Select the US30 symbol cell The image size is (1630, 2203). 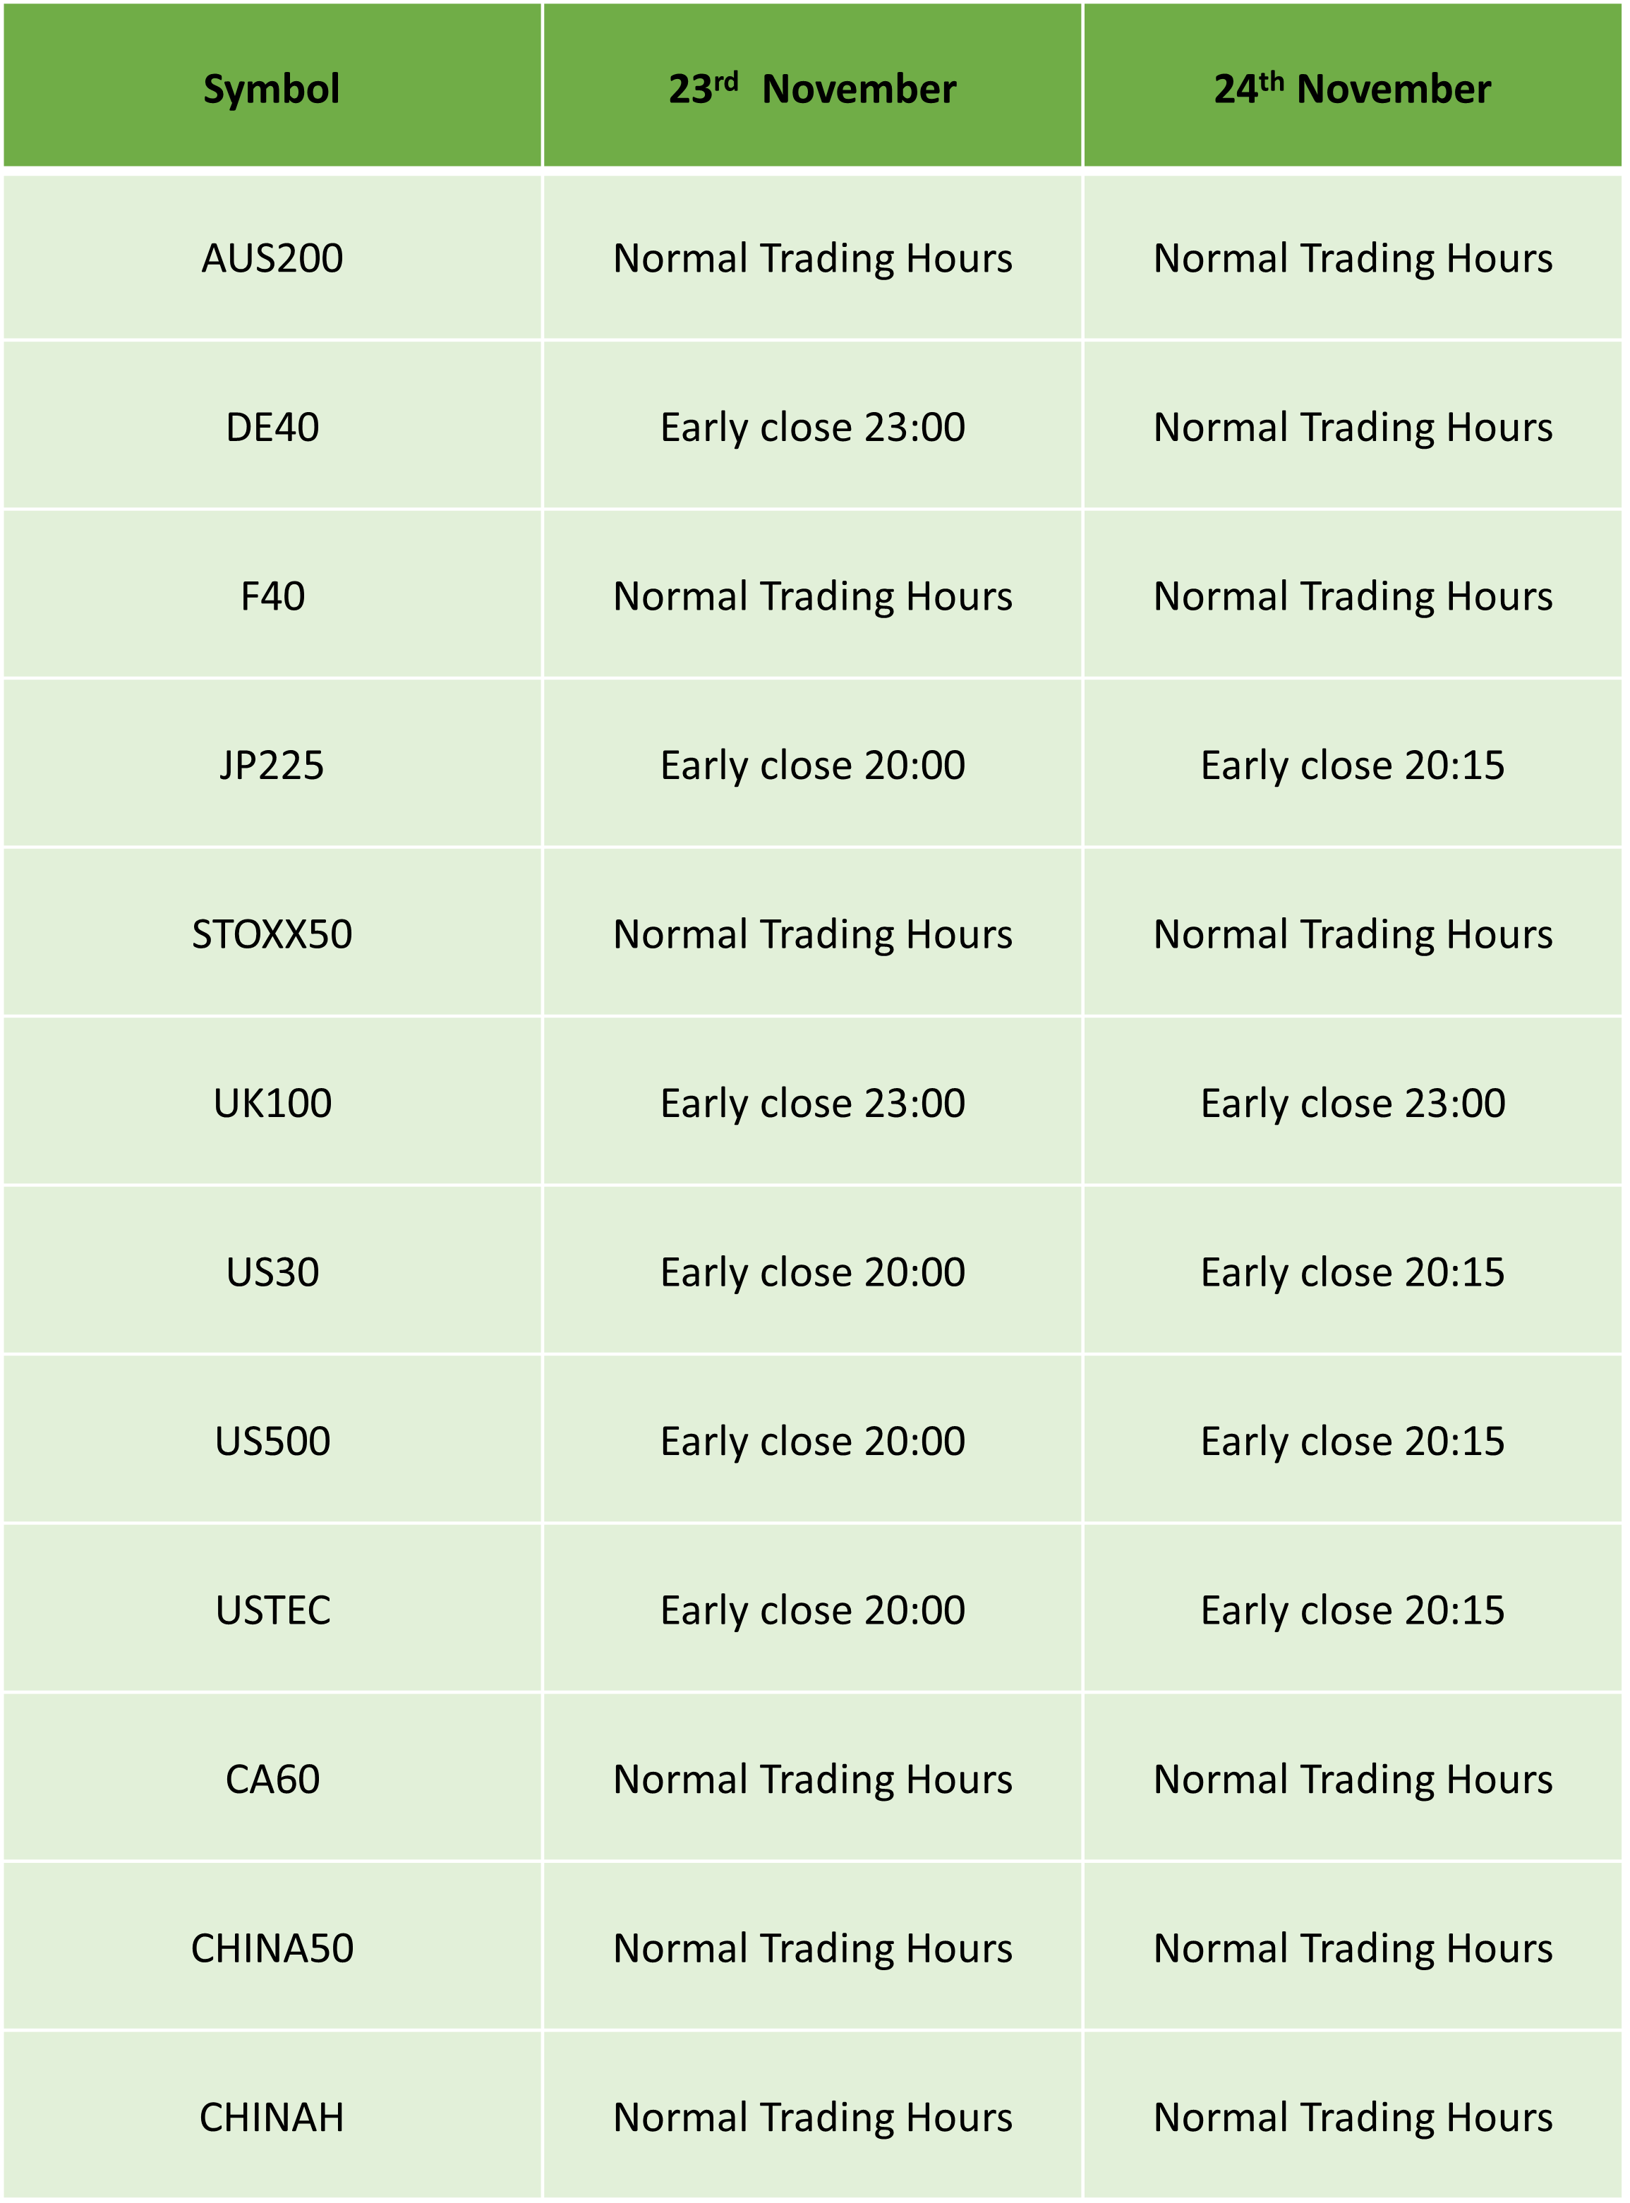(272, 1271)
